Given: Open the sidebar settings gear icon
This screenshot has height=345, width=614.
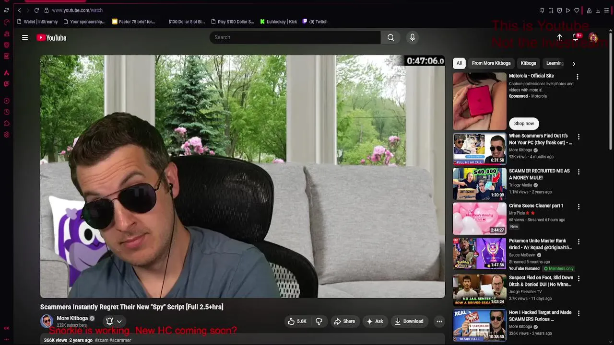Looking at the screenshot, I should tap(6, 135).
